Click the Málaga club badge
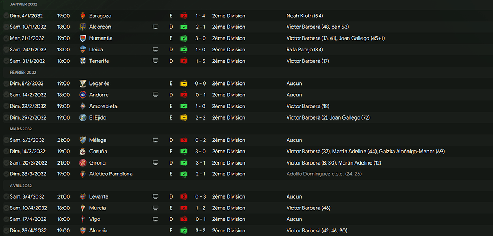The image size is (493, 236). [x=82, y=140]
